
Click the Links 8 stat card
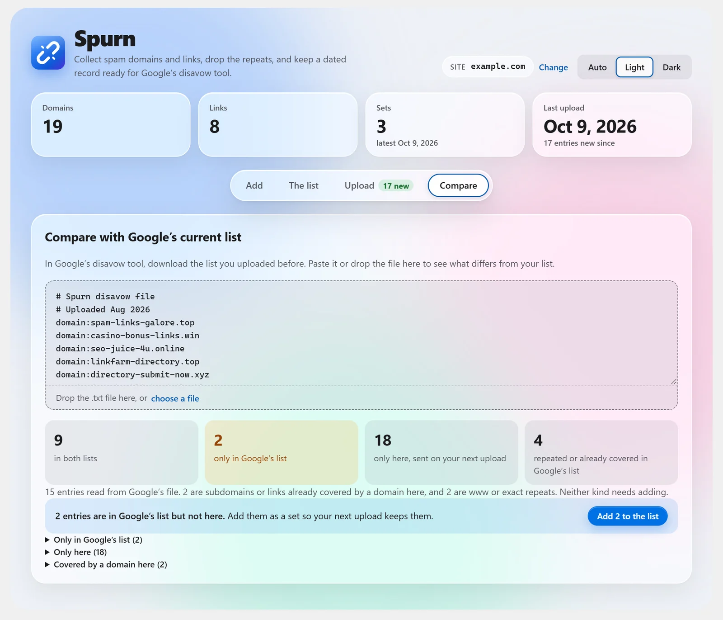[278, 125]
